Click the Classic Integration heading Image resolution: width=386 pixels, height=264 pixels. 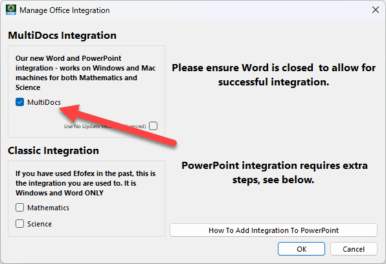pos(53,150)
